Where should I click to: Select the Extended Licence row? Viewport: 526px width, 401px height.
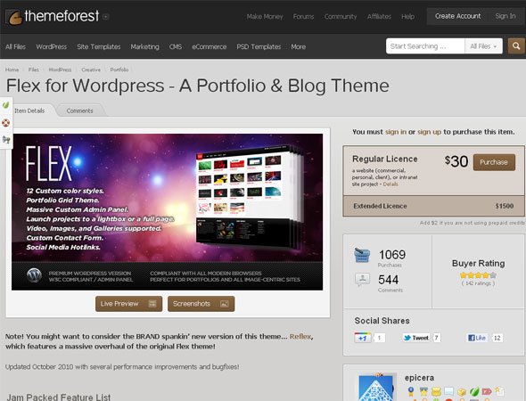click(433, 206)
